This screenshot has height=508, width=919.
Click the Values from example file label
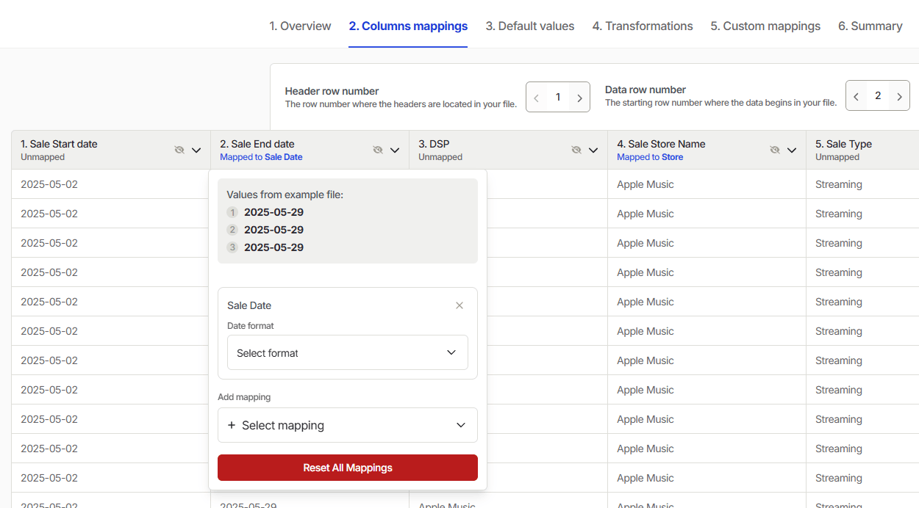tap(285, 195)
